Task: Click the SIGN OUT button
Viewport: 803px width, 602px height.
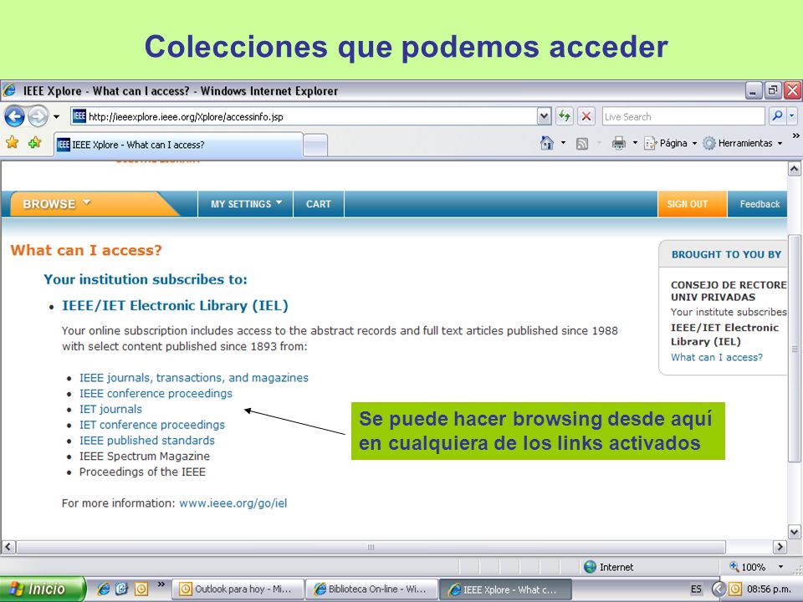Action: point(693,204)
